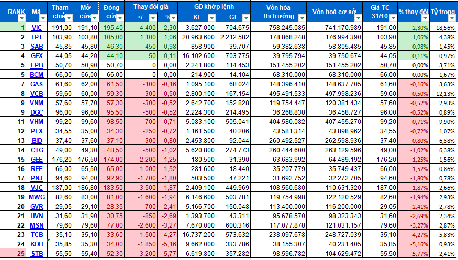Select VCB weight cell 12,13%
The height and width of the screenshot is (260, 458).
[443, 94]
